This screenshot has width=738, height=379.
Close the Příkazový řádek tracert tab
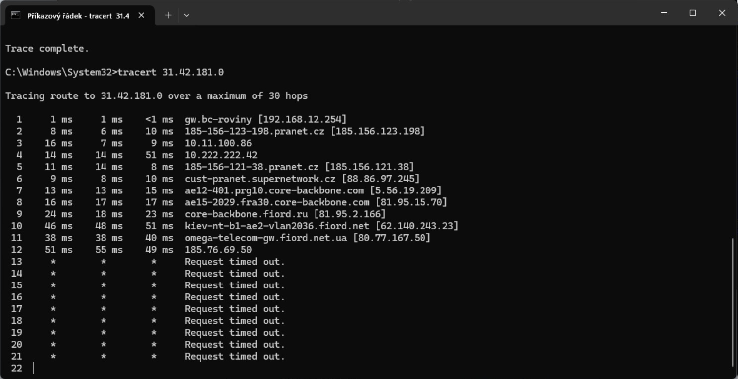(x=142, y=15)
